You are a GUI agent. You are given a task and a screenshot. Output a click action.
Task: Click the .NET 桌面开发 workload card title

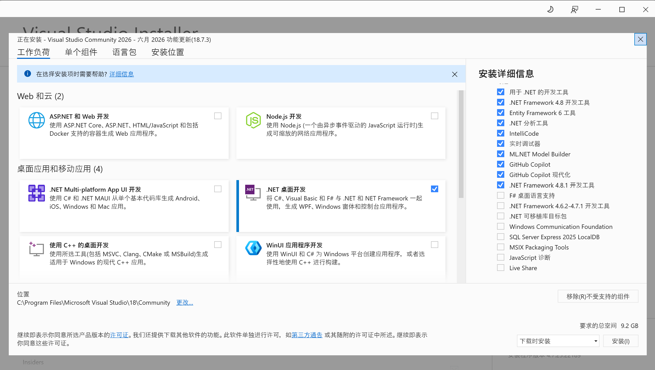click(286, 189)
